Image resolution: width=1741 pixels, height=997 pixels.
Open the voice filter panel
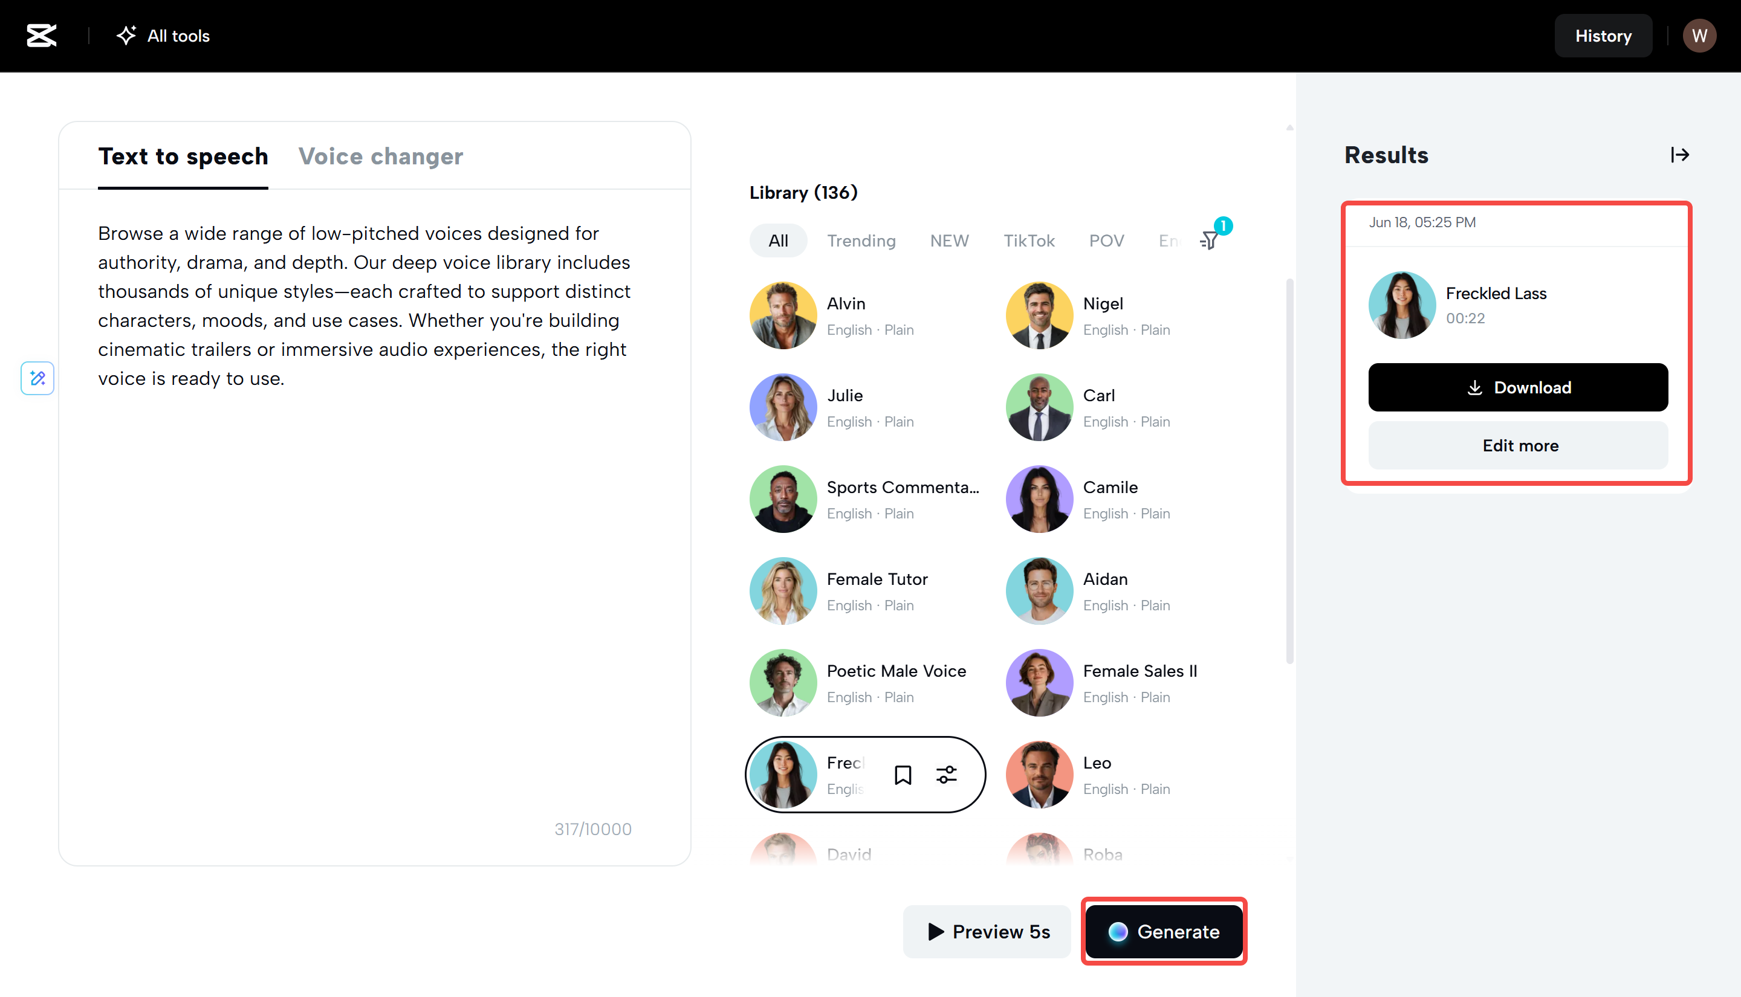(x=1210, y=240)
